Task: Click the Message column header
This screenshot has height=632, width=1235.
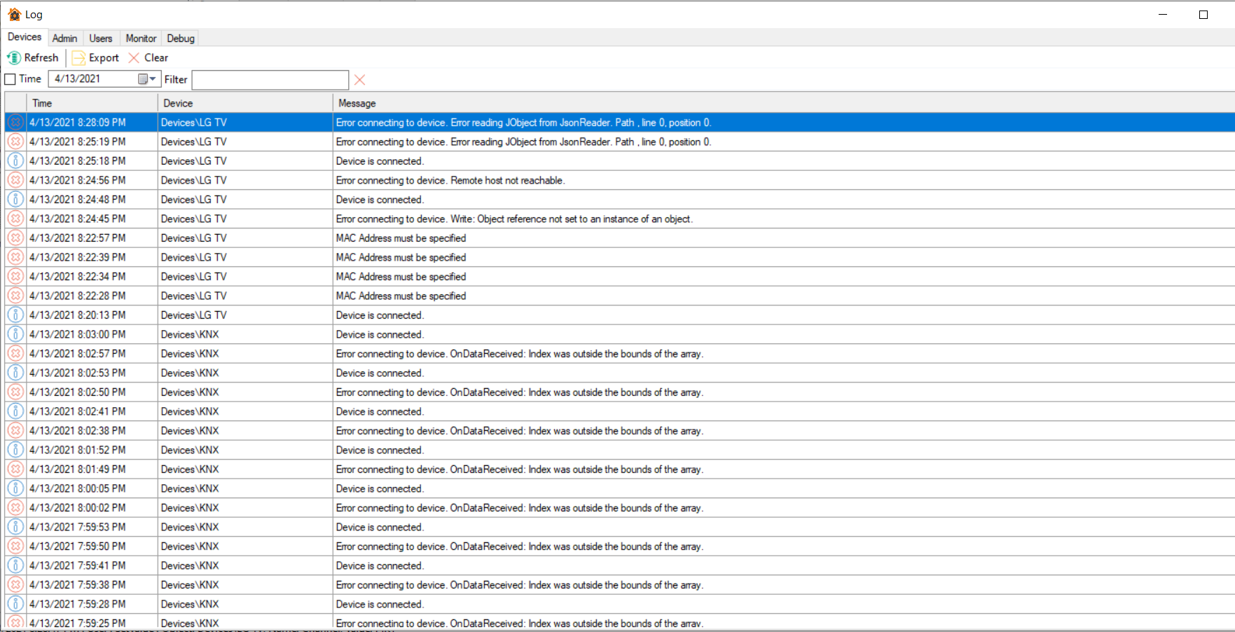Action: click(x=771, y=103)
